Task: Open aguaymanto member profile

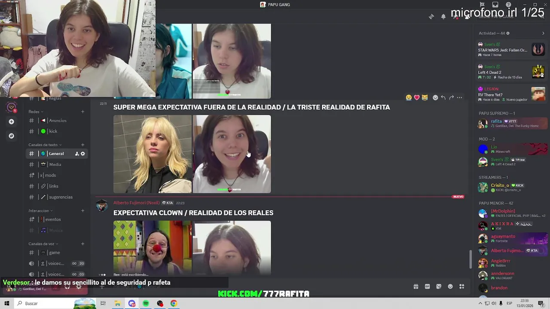Action: tap(512, 238)
